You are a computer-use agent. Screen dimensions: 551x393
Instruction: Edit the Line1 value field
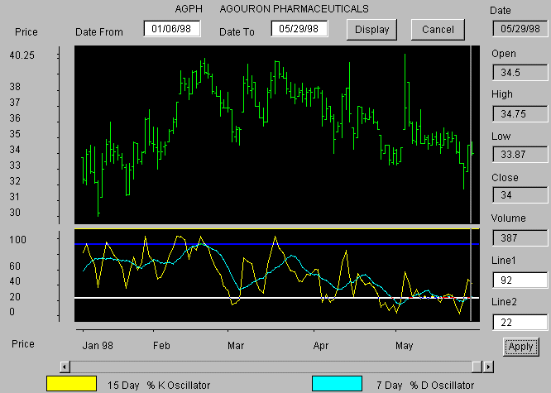[520, 280]
